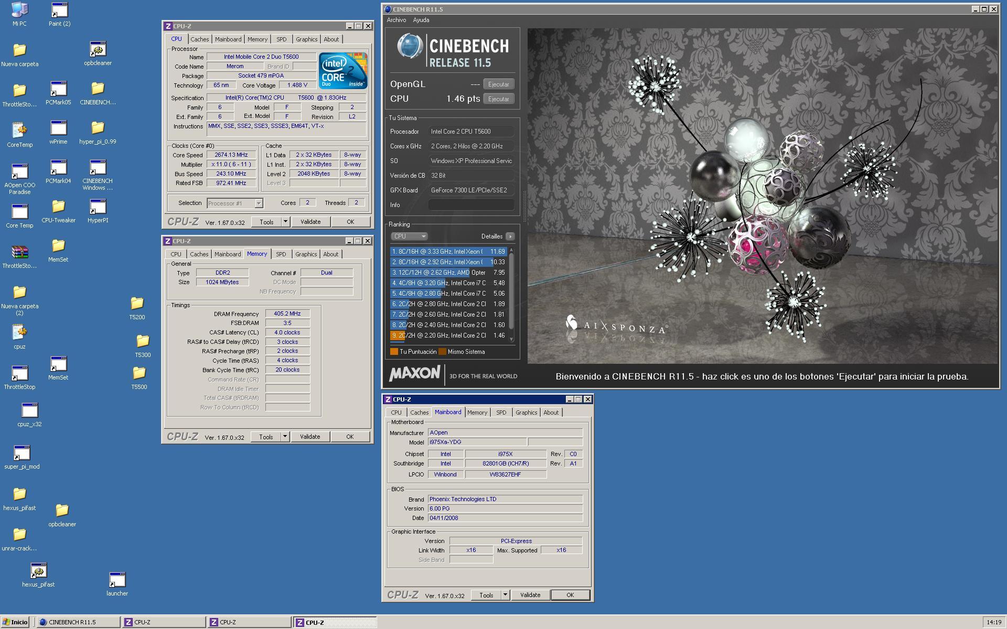
Task: Open the AOpen COO Paradise shortcut
Action: (19, 179)
